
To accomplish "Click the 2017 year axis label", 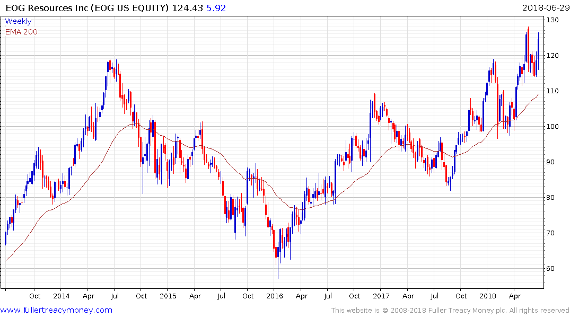I will pos(381,296).
